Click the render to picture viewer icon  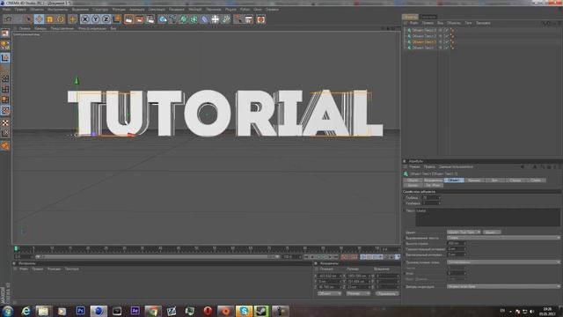[x=139, y=19]
